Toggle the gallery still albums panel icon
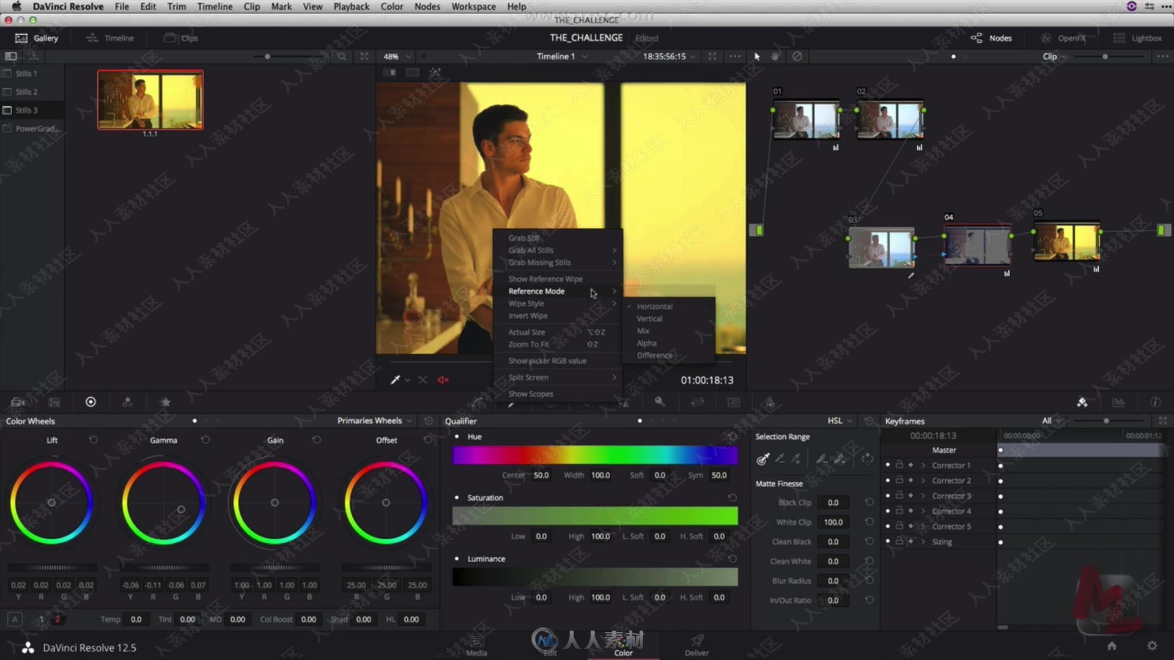Image resolution: width=1174 pixels, height=660 pixels. click(x=10, y=56)
